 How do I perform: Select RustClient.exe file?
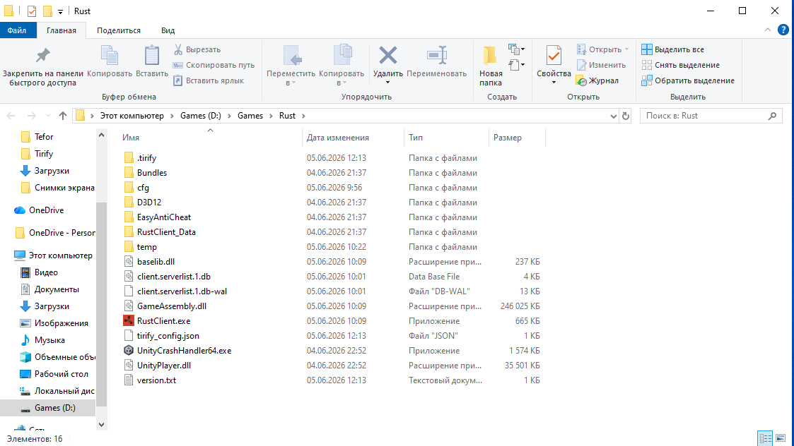[x=163, y=320]
